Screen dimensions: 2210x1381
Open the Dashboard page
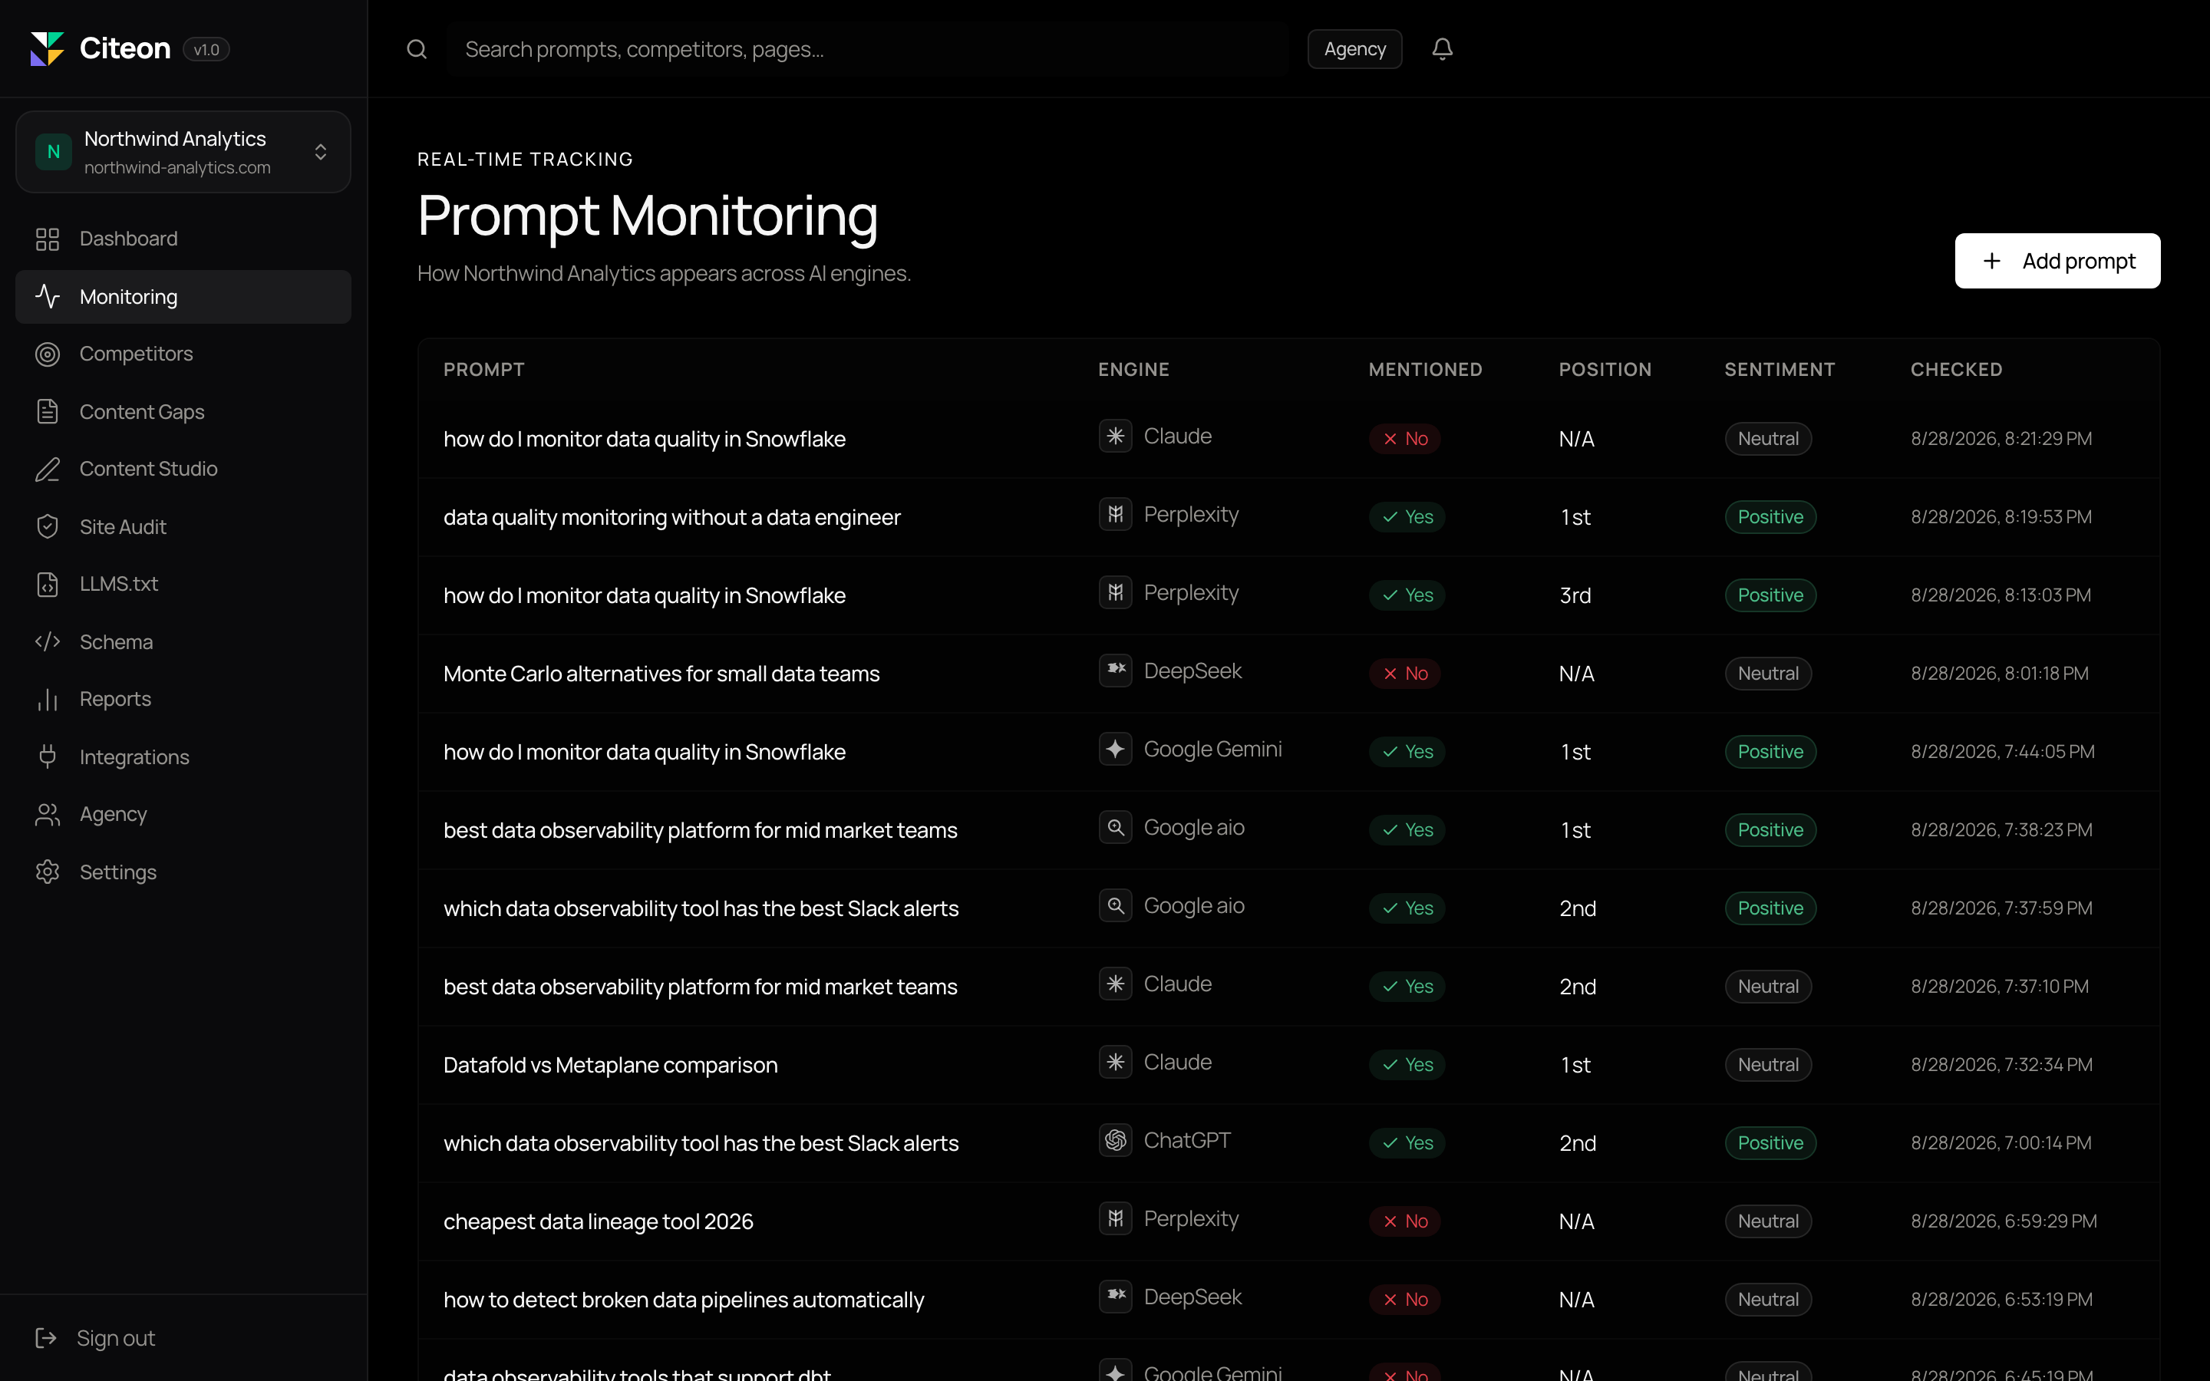coord(183,239)
